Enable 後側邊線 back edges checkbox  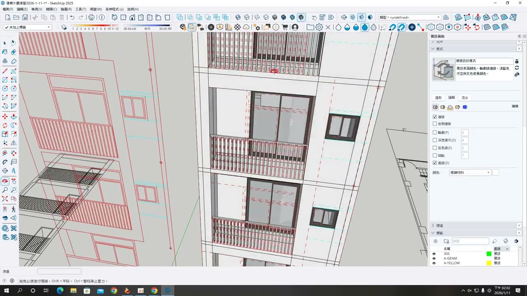pyautogui.click(x=435, y=124)
